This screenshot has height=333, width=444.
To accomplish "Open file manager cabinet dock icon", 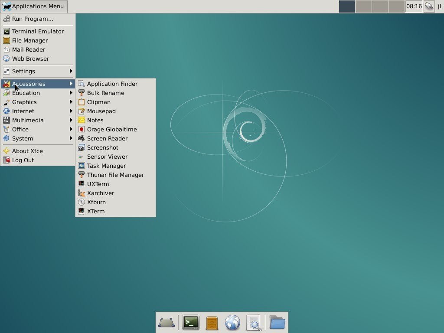I will click(x=212, y=323).
